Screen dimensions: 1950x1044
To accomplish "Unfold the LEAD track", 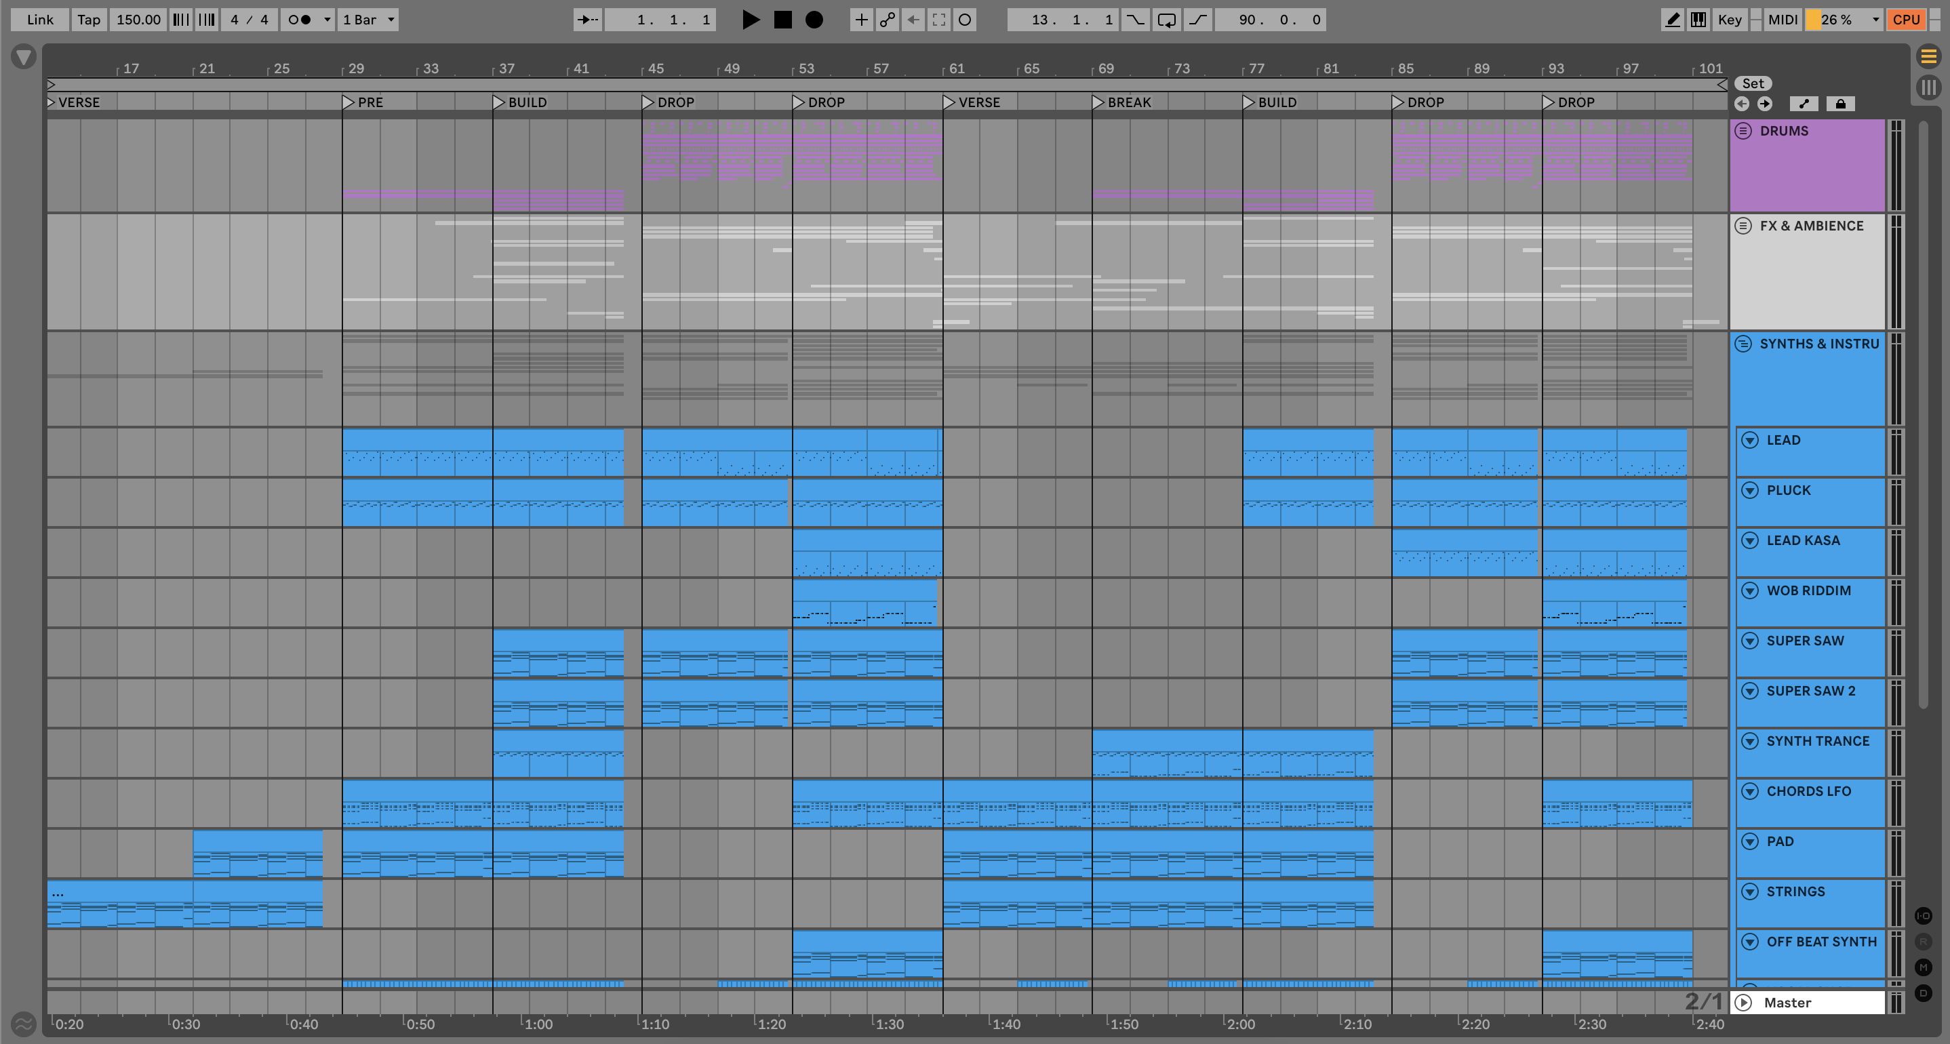I will pyautogui.click(x=1749, y=440).
